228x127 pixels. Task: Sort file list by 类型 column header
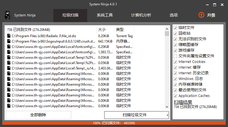click(120, 29)
